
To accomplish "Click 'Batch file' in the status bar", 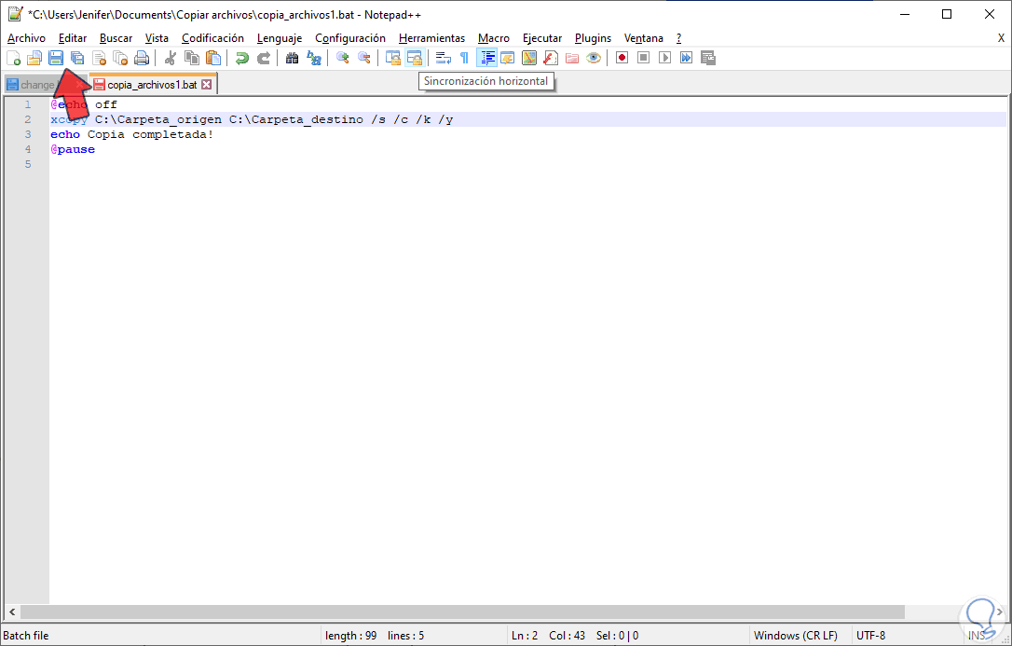I will coord(26,636).
